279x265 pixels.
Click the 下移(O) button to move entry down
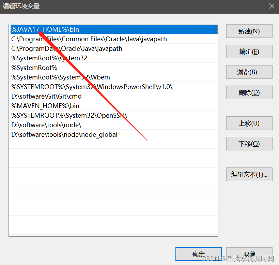click(x=249, y=144)
